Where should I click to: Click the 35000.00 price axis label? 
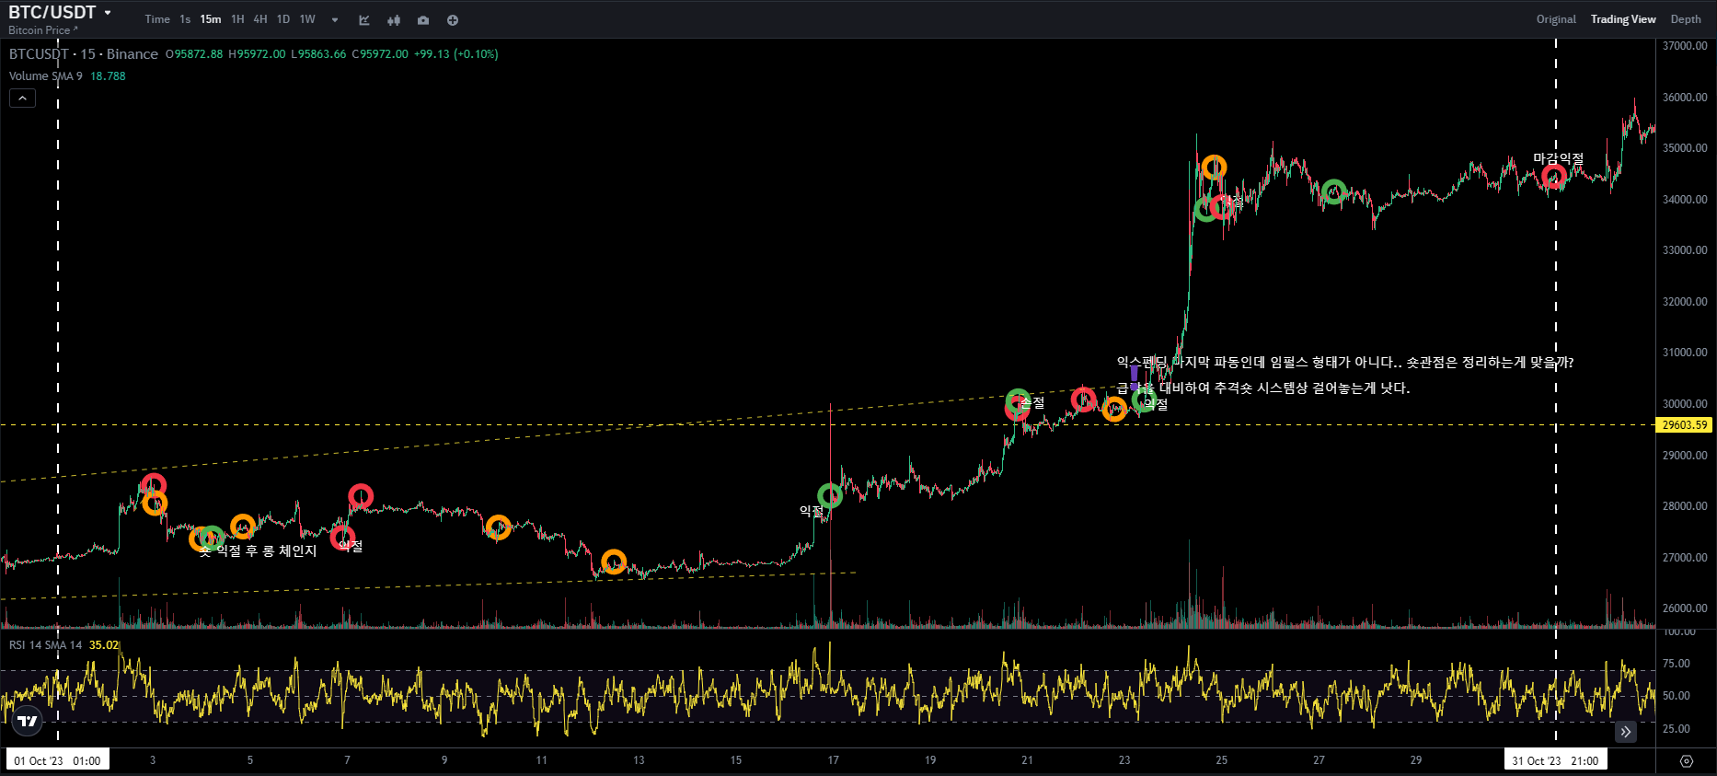(1685, 148)
